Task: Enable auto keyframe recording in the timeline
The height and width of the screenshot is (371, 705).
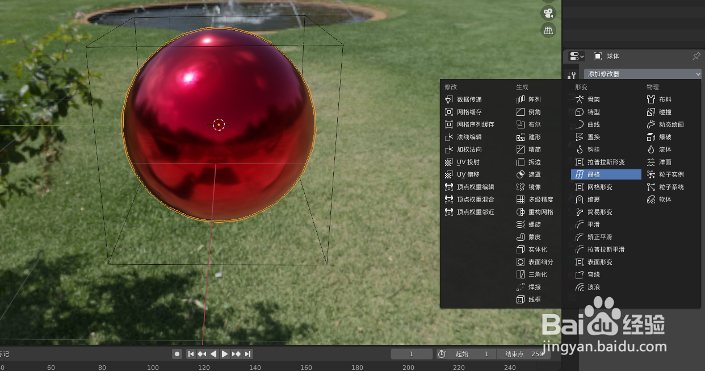Action: click(x=177, y=353)
